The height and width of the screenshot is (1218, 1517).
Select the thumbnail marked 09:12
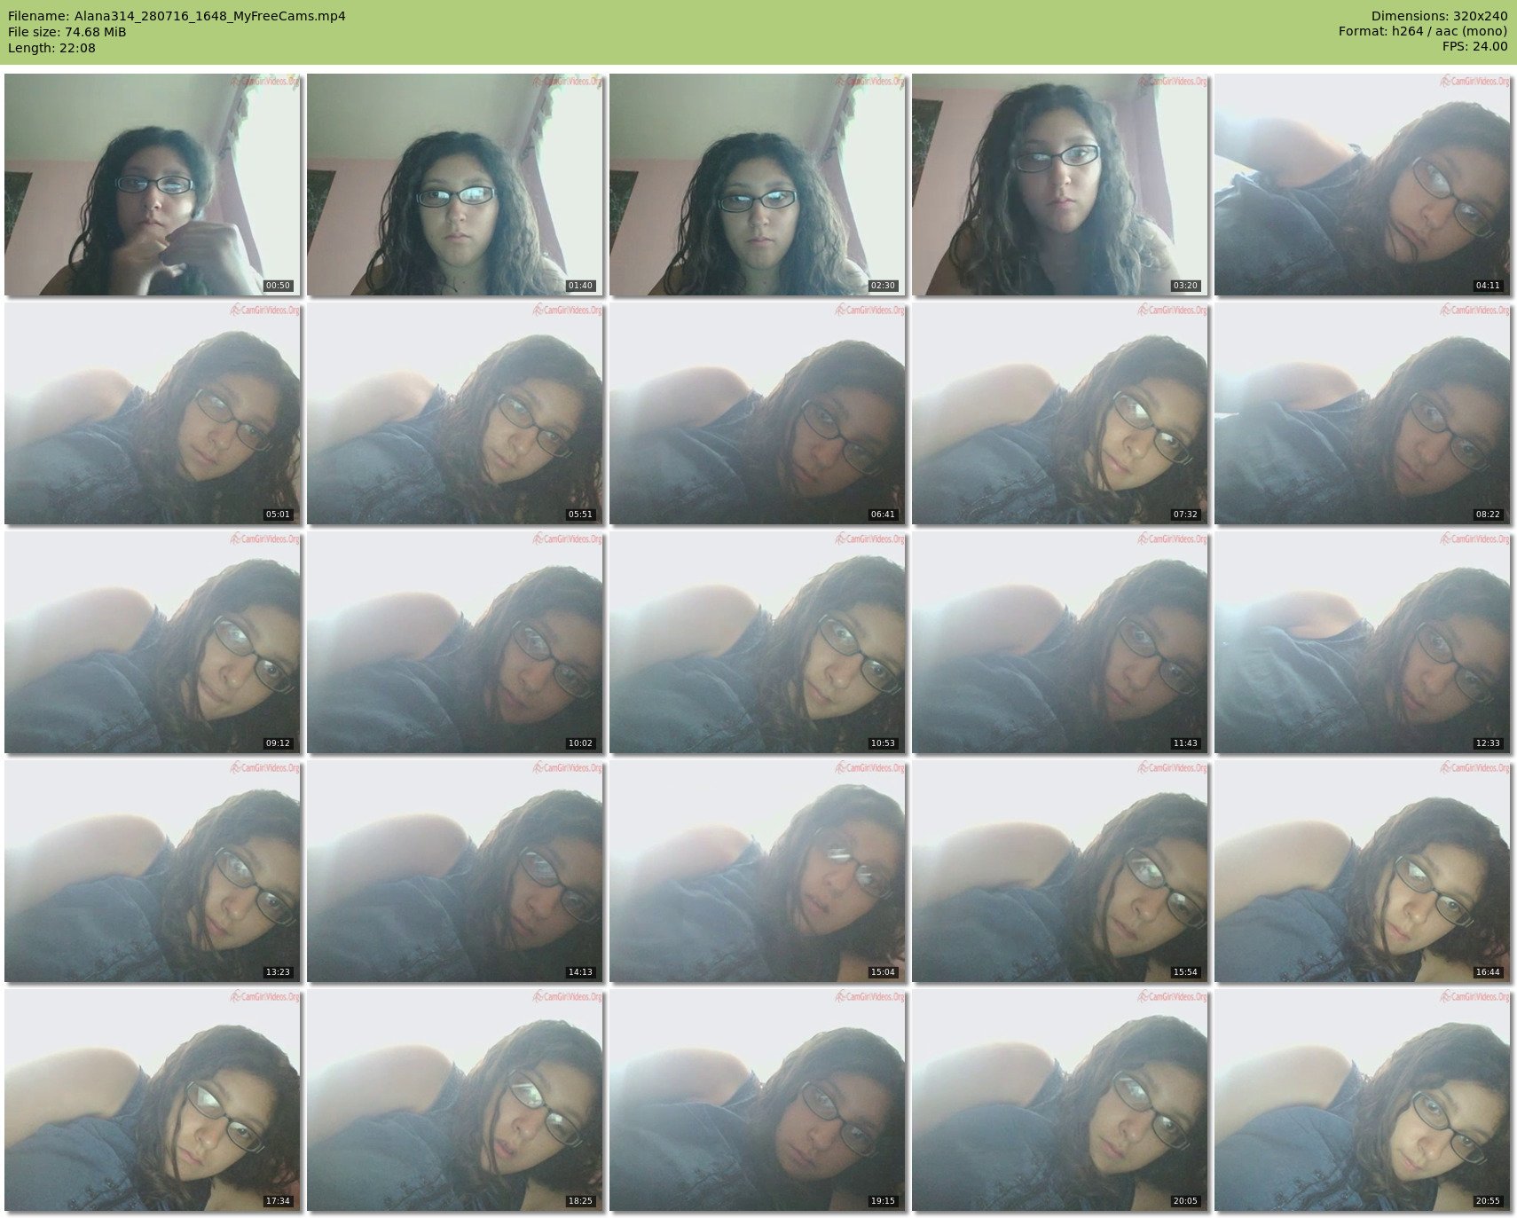(x=153, y=642)
